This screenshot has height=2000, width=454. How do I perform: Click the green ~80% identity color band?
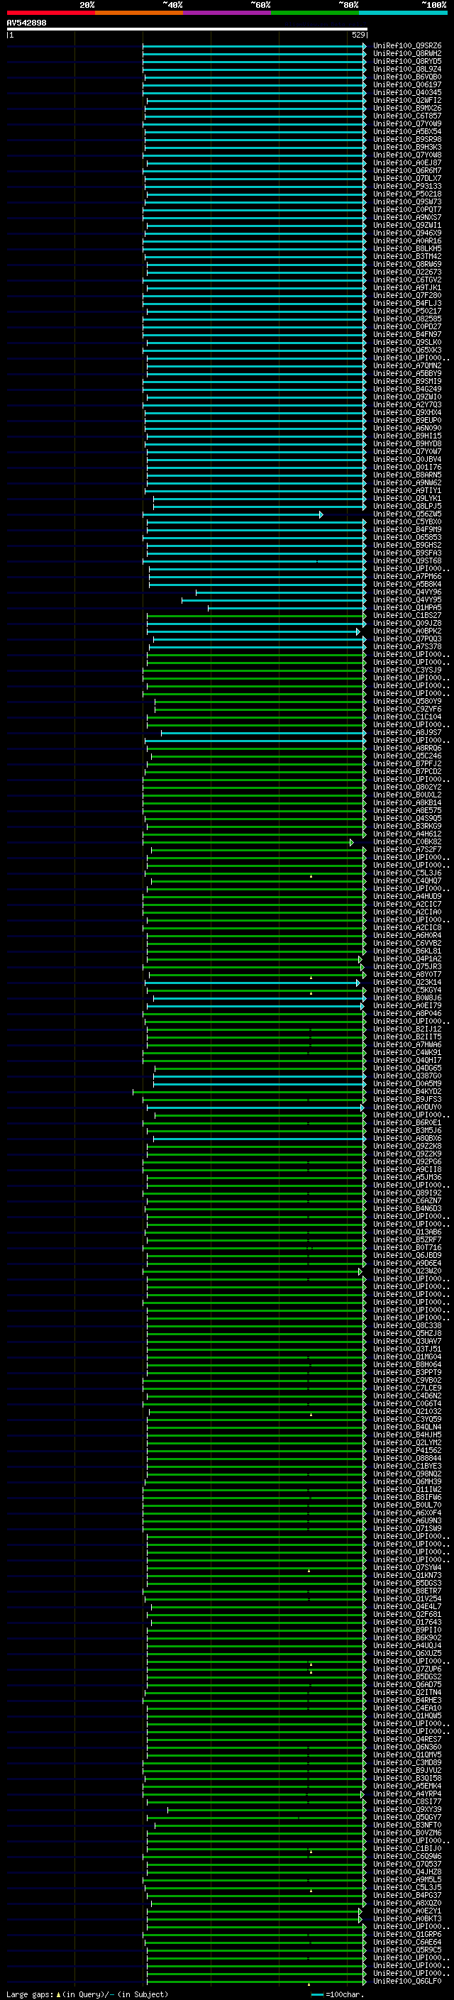(x=315, y=13)
